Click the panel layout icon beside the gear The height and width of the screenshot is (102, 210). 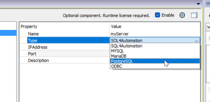[194, 15]
